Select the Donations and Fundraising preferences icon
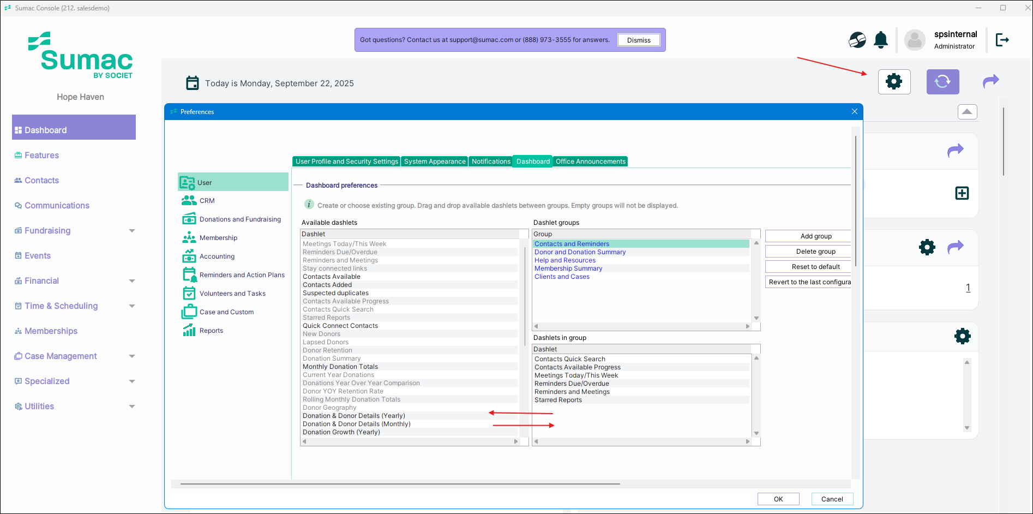Viewport: 1033px width, 514px height. pyautogui.click(x=189, y=219)
